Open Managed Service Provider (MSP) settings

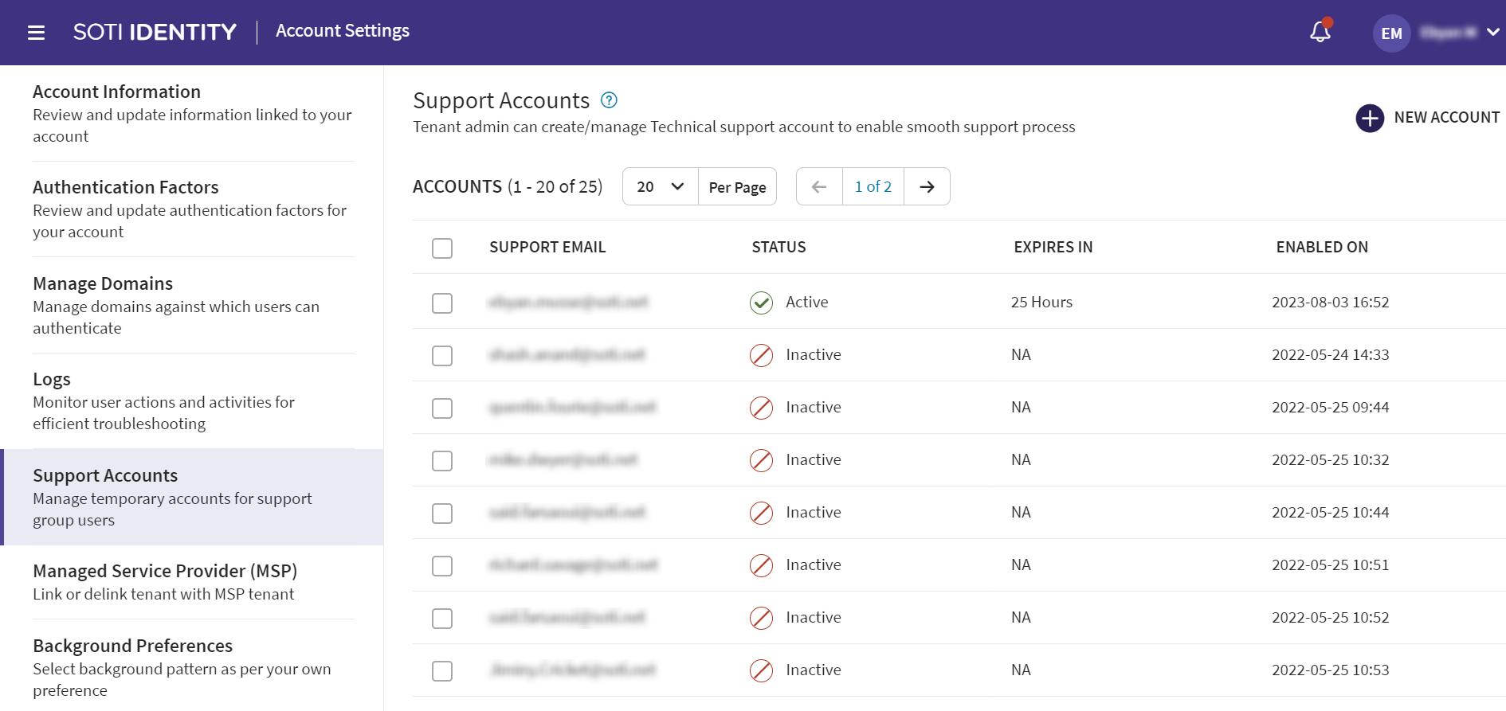(193, 582)
